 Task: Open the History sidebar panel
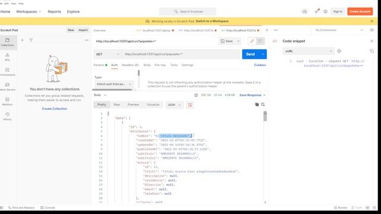[7, 117]
